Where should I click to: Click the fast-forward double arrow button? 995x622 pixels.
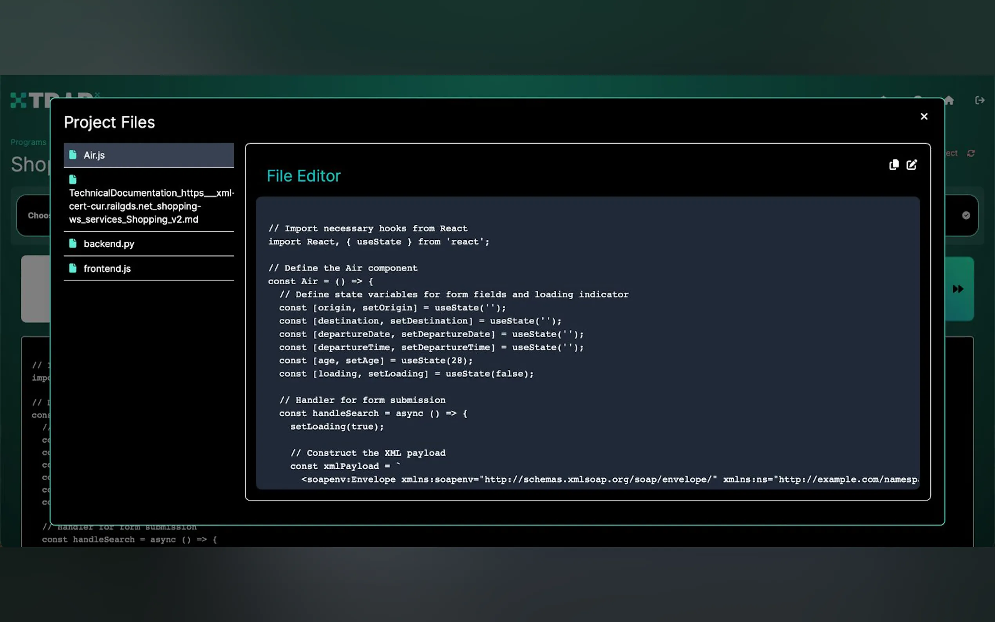tap(957, 289)
